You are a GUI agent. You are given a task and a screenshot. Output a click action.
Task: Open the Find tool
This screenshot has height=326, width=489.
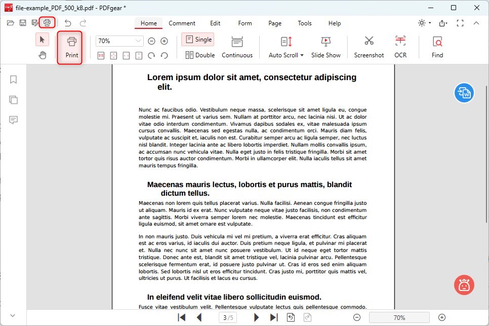pyautogui.click(x=437, y=46)
